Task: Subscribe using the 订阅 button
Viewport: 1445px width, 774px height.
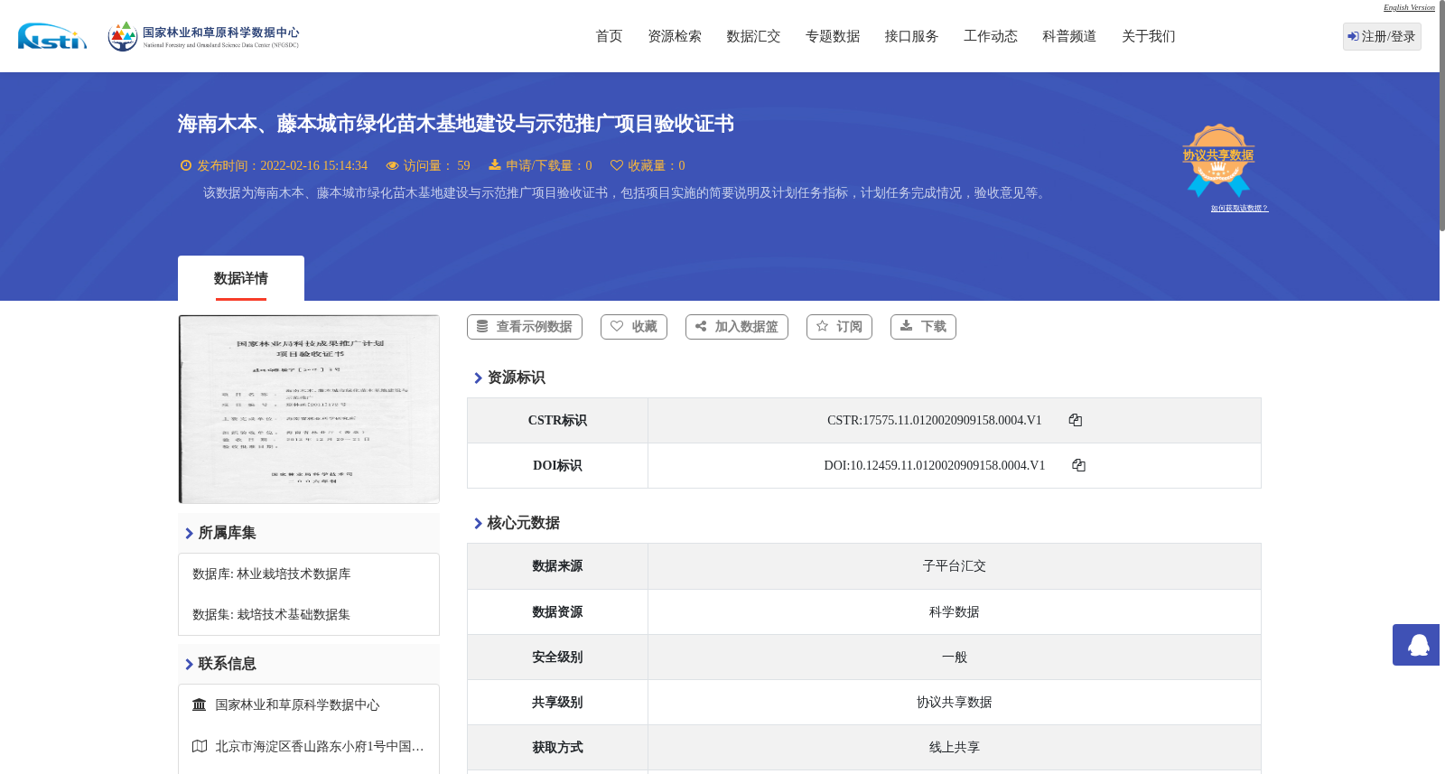Action: click(839, 327)
